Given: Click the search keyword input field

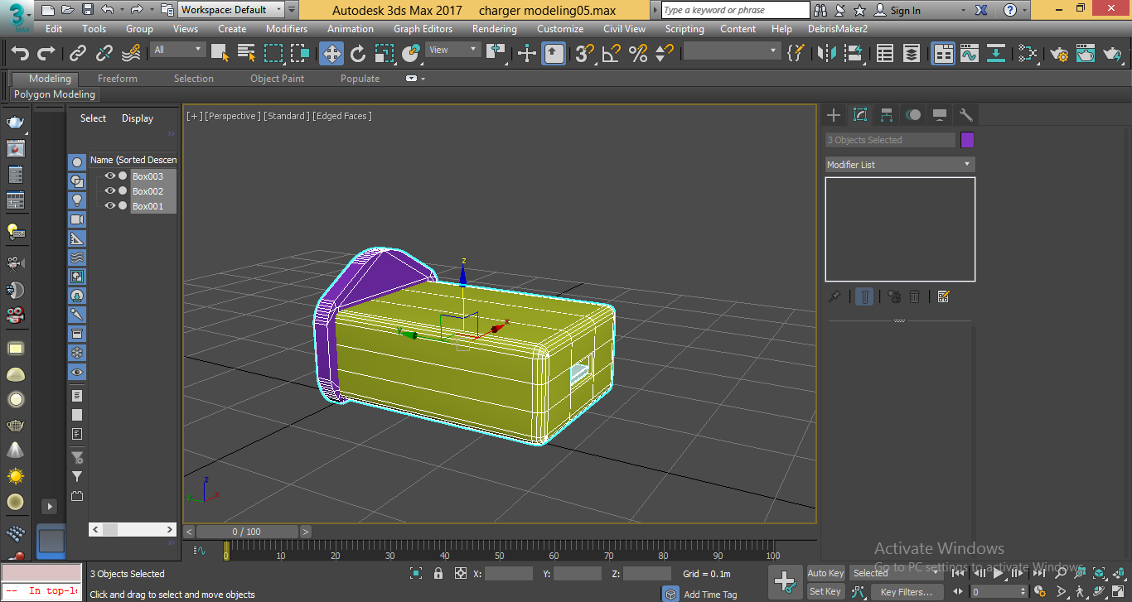Looking at the screenshot, I should (736, 10).
